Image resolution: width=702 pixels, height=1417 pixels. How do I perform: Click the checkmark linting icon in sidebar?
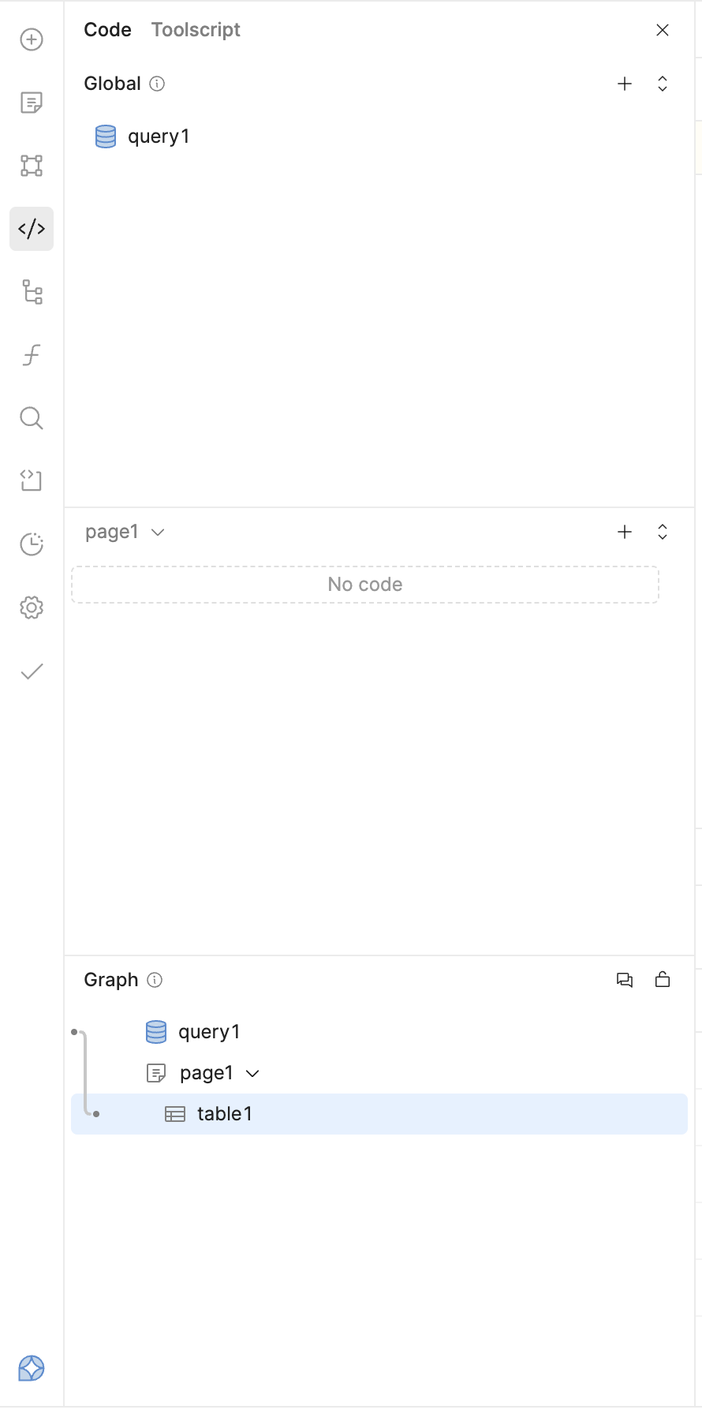pos(32,671)
